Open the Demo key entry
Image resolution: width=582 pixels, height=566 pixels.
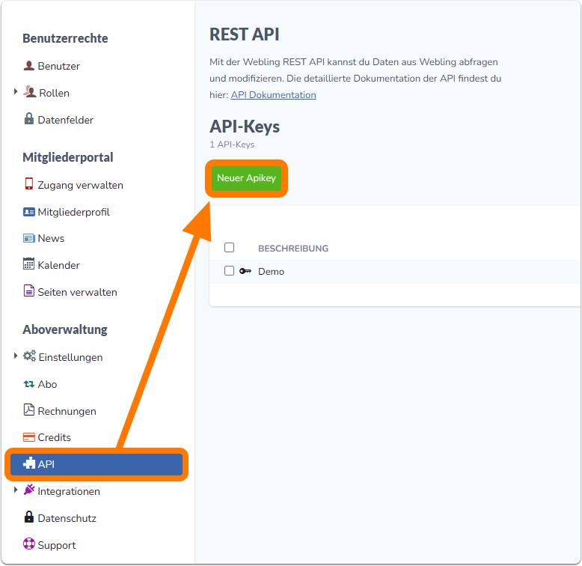click(272, 272)
